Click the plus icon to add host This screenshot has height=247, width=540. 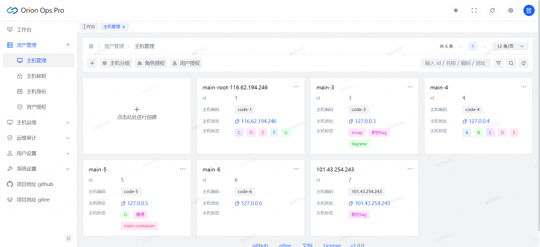(92, 63)
